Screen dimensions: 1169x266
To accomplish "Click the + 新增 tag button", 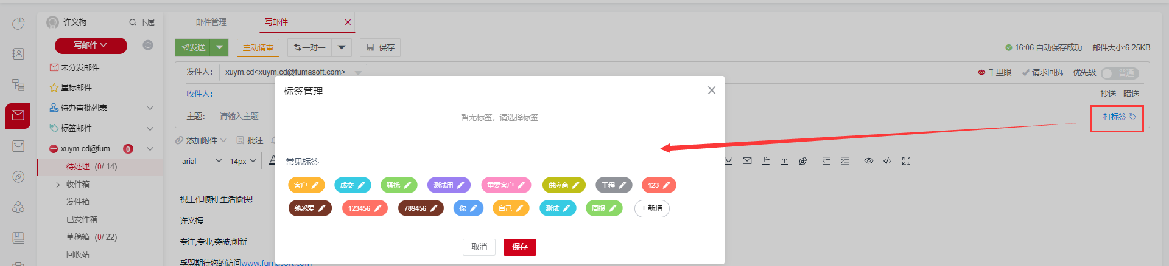I will point(651,208).
